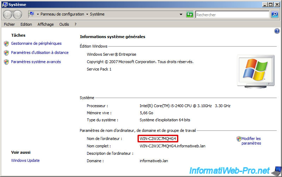Open Paramètres système avancés link

click(x=36, y=62)
